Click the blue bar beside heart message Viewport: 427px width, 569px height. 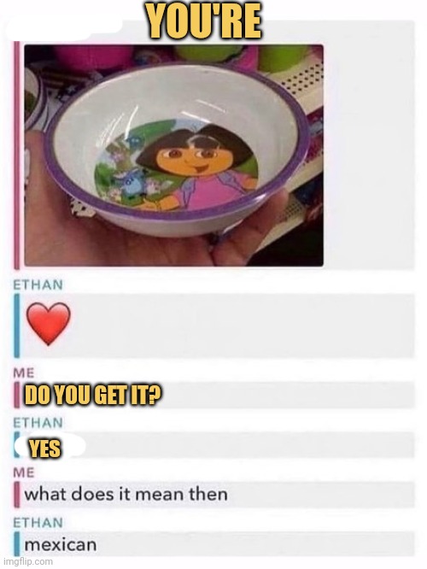coord(17,326)
